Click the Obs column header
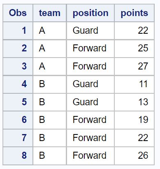This screenshot has height=169, width=160. 18,13
